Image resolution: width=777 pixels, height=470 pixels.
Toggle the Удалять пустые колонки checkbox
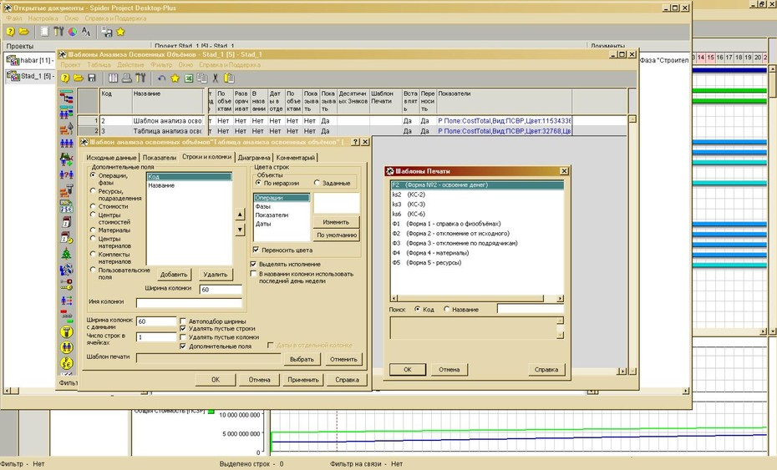coord(182,337)
